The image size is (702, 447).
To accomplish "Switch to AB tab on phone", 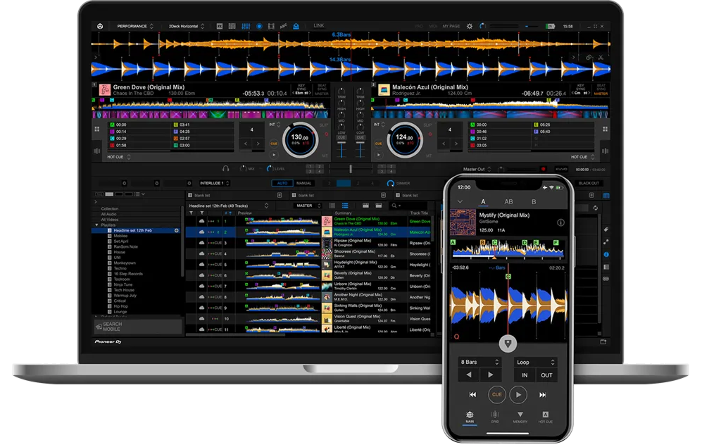I will click(x=508, y=202).
